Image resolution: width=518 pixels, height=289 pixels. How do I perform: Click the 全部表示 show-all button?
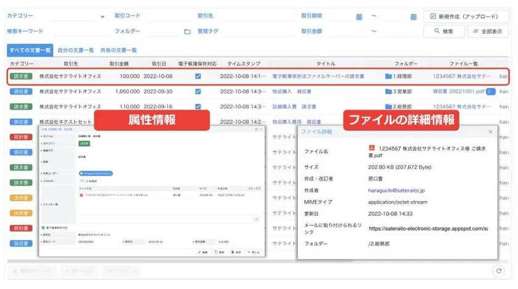(x=488, y=31)
